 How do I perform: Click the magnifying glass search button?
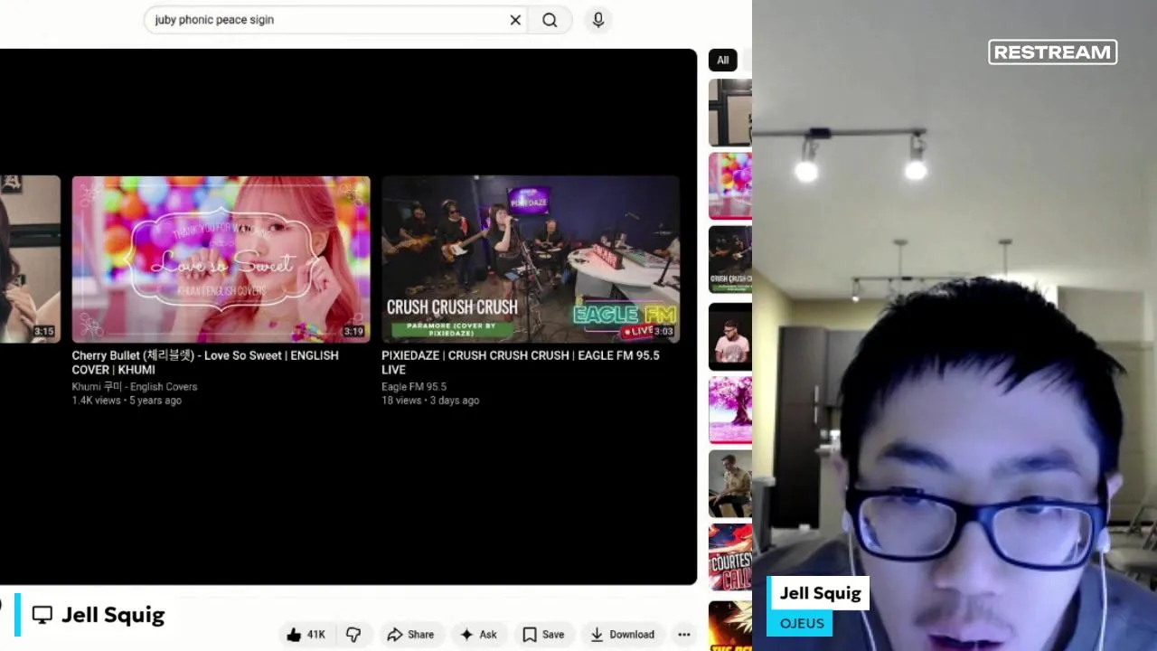[x=550, y=20]
